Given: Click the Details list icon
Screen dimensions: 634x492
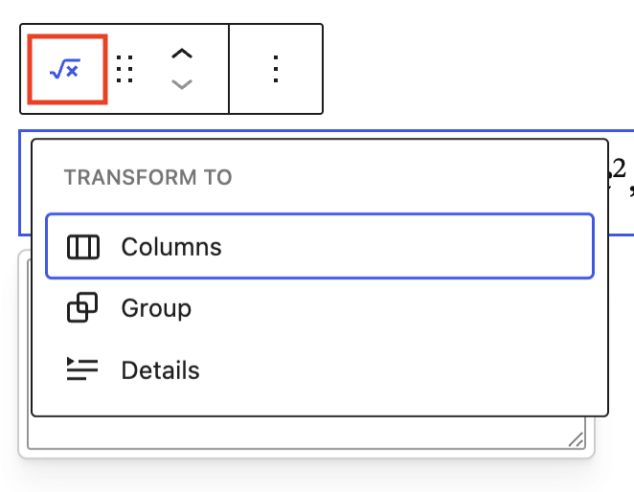Looking at the screenshot, I should (82, 369).
